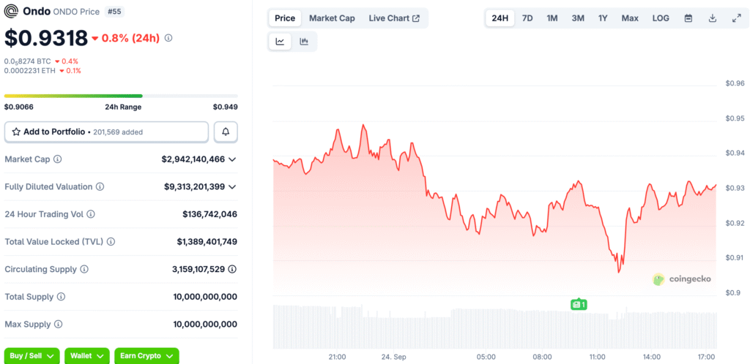
Task: Expand chart to fullscreen icon
Action: [737, 18]
